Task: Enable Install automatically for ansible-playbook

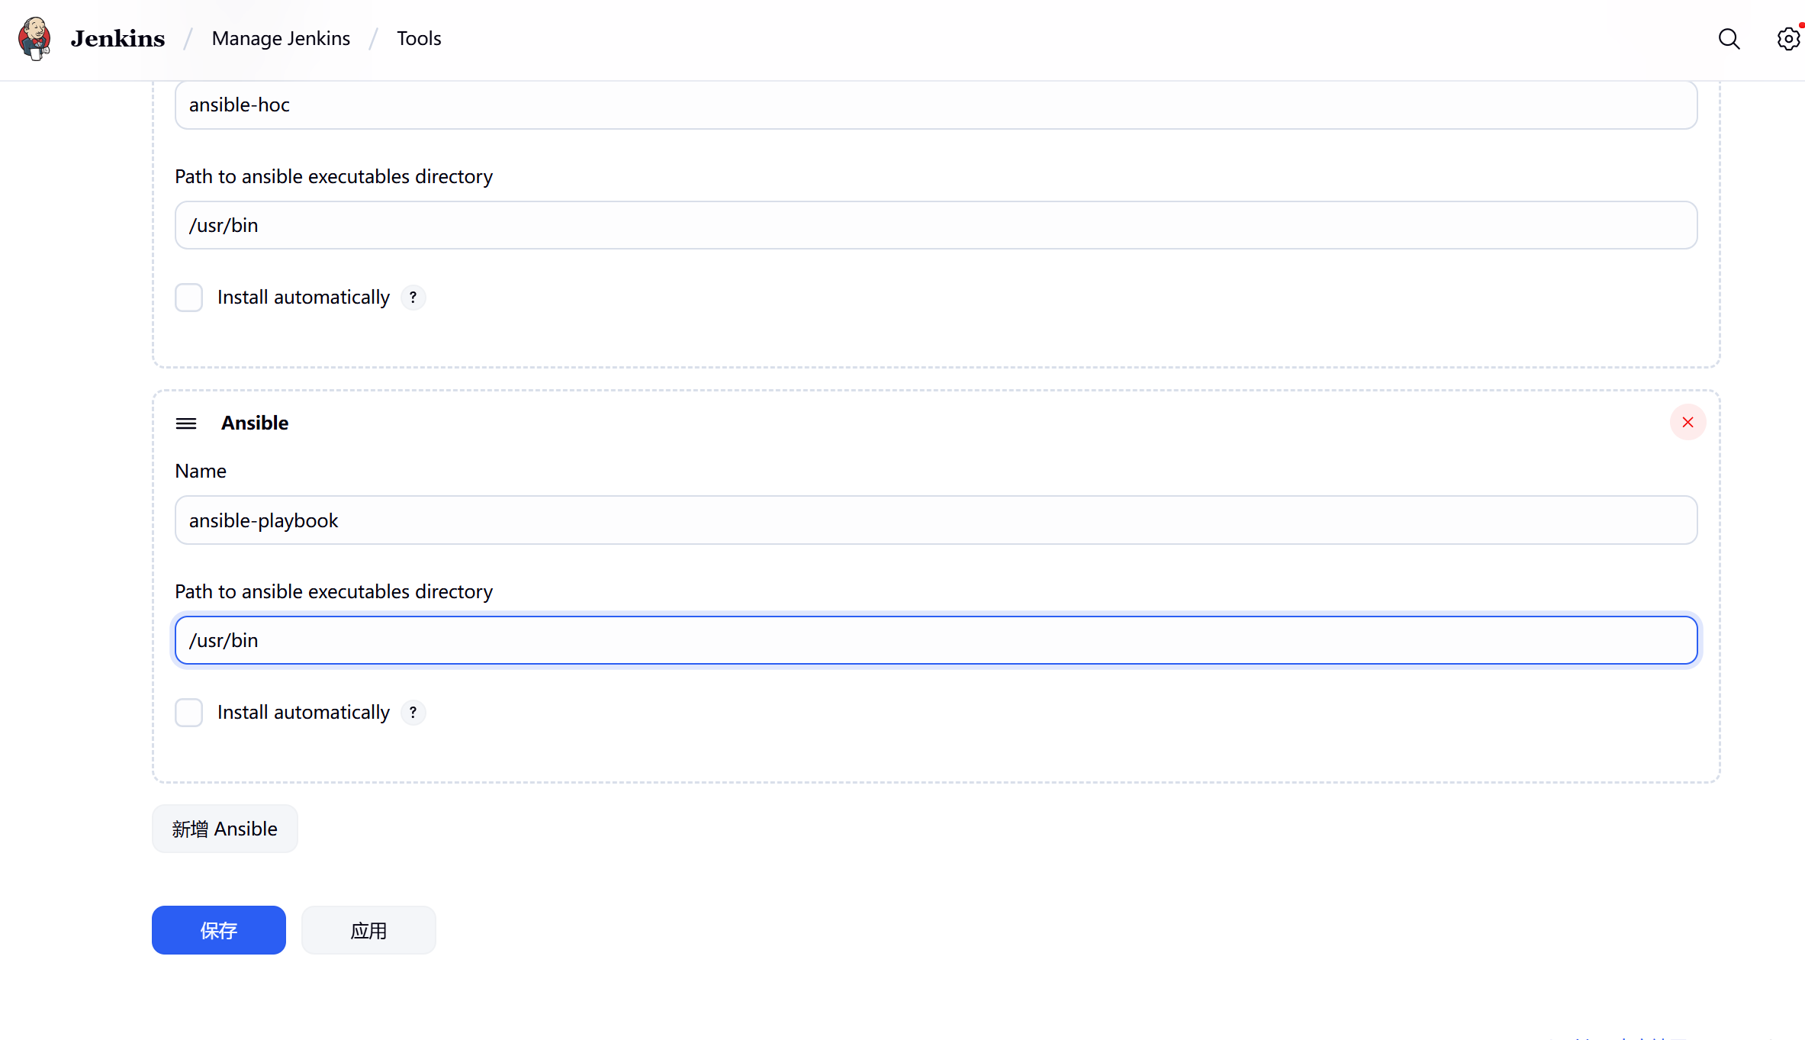Action: pos(188,713)
